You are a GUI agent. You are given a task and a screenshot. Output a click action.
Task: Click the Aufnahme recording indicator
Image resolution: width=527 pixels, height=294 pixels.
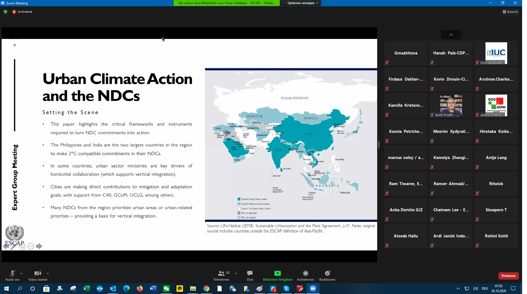(22, 12)
